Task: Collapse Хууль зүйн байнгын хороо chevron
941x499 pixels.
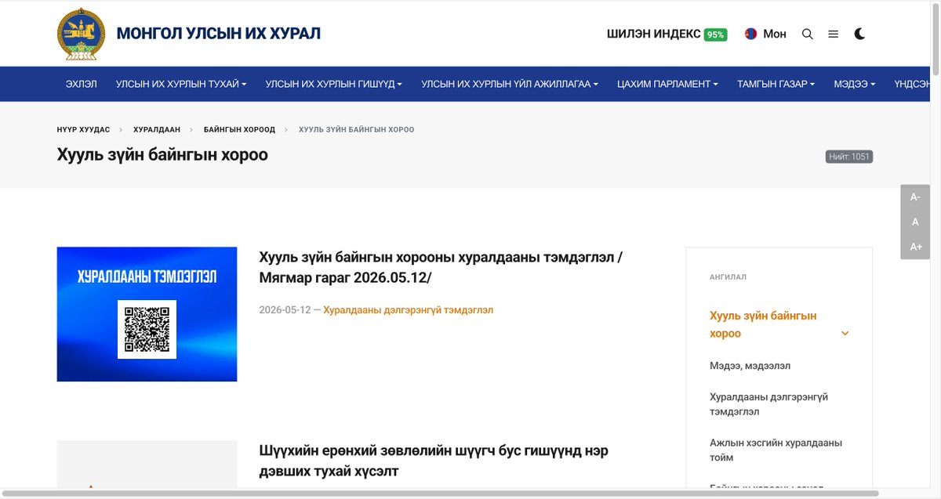Action: [x=845, y=334]
